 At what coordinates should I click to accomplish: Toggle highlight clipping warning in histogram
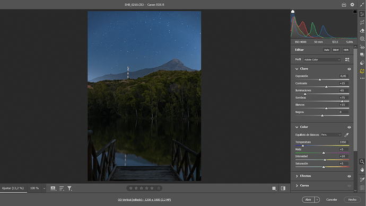point(355,12)
